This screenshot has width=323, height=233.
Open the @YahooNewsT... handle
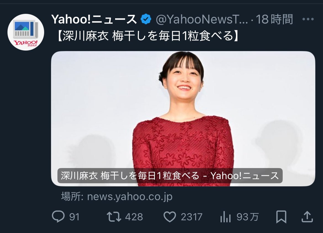pyautogui.click(x=202, y=19)
